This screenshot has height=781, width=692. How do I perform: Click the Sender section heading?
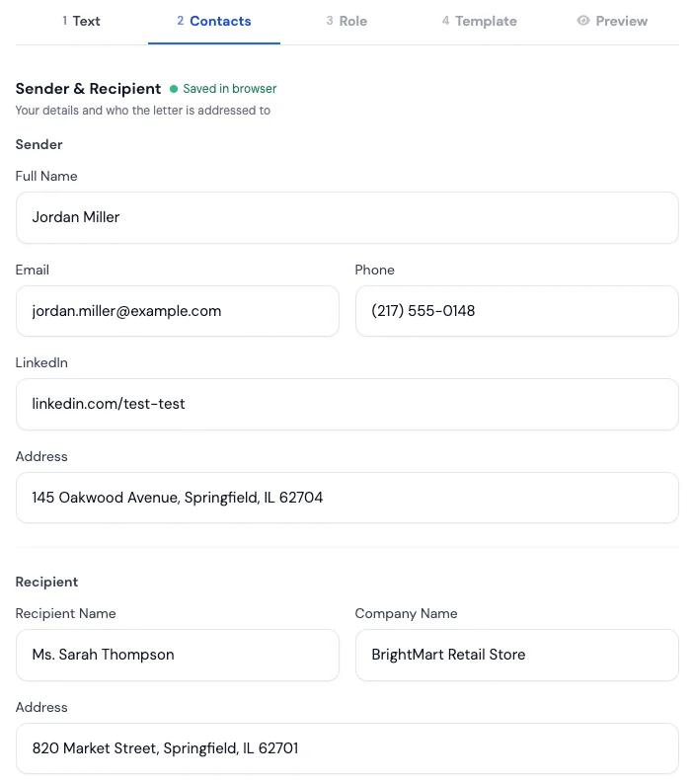pos(38,144)
